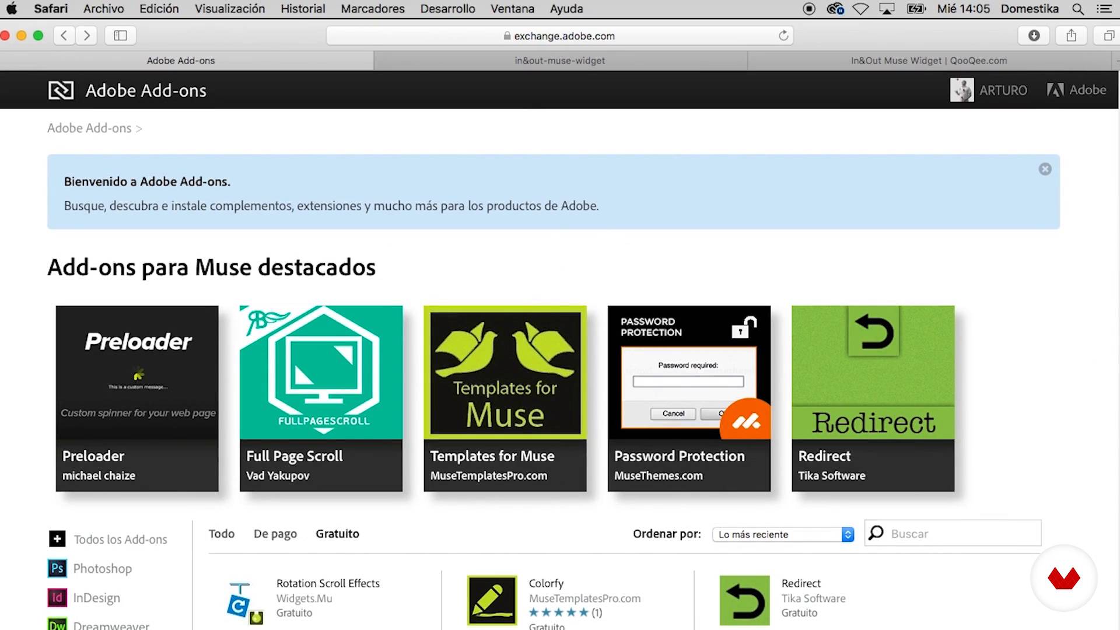Go back with Safari back arrow
1120x630 pixels.
(64, 36)
